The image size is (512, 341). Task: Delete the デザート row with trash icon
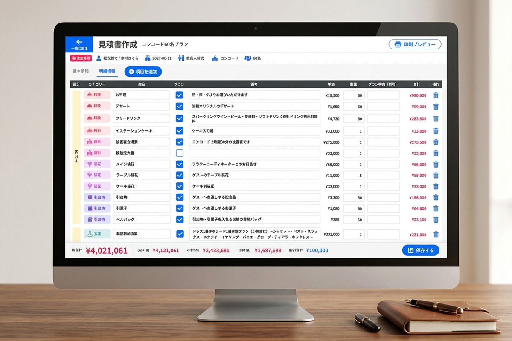pos(436,107)
